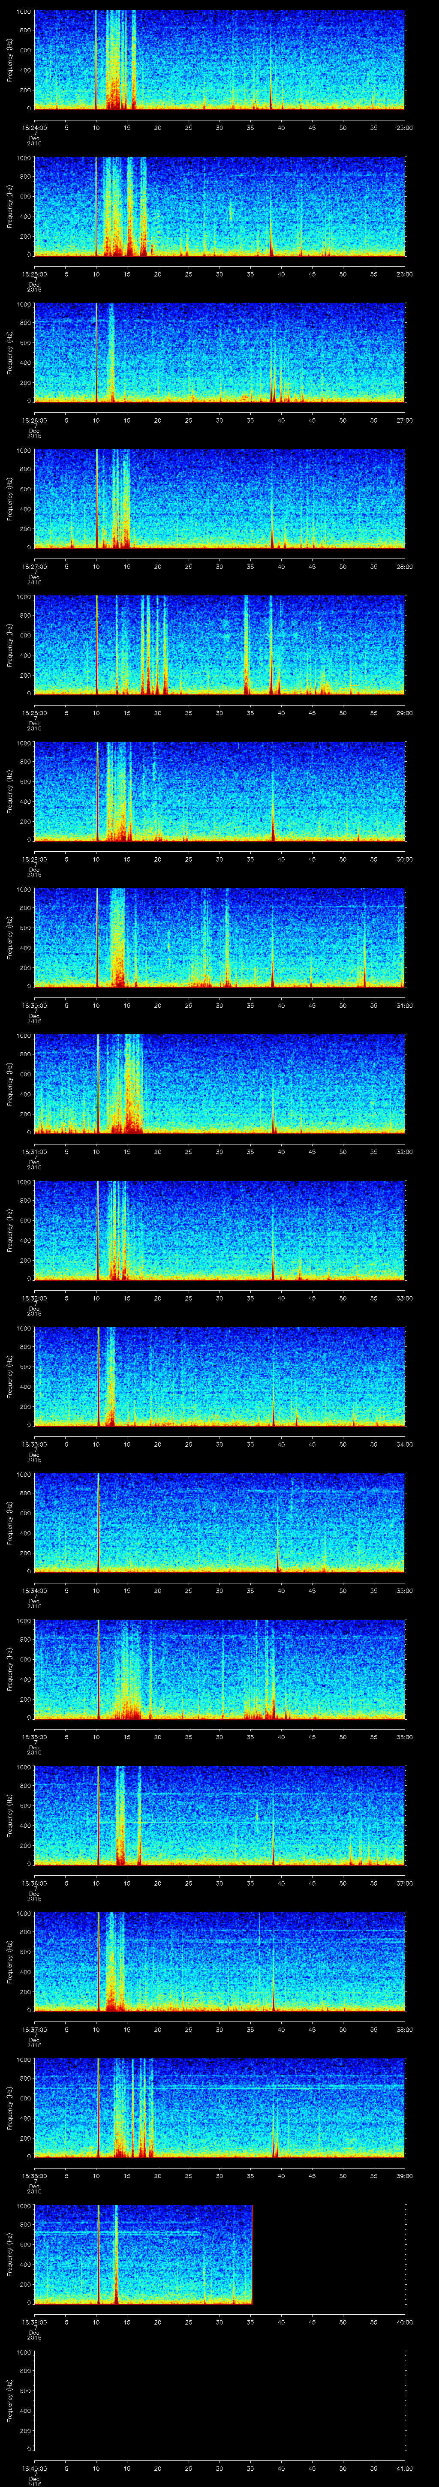Select the spectrogram plot beginning at 18:30:00
The image size is (439, 2487).
pyautogui.click(x=220, y=937)
